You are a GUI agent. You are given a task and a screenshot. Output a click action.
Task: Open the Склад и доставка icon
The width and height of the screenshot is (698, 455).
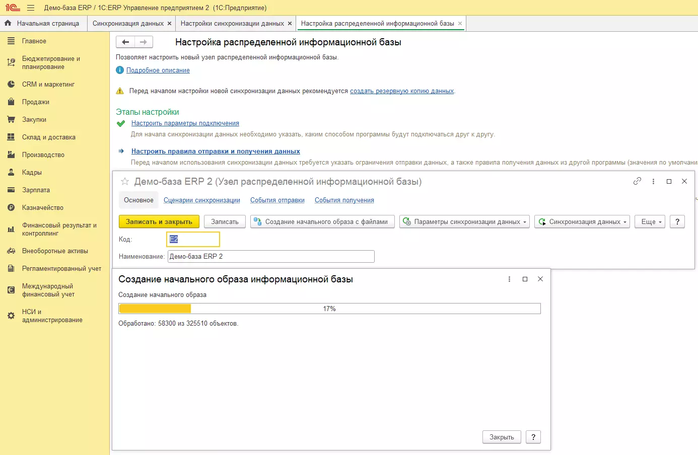coord(11,137)
